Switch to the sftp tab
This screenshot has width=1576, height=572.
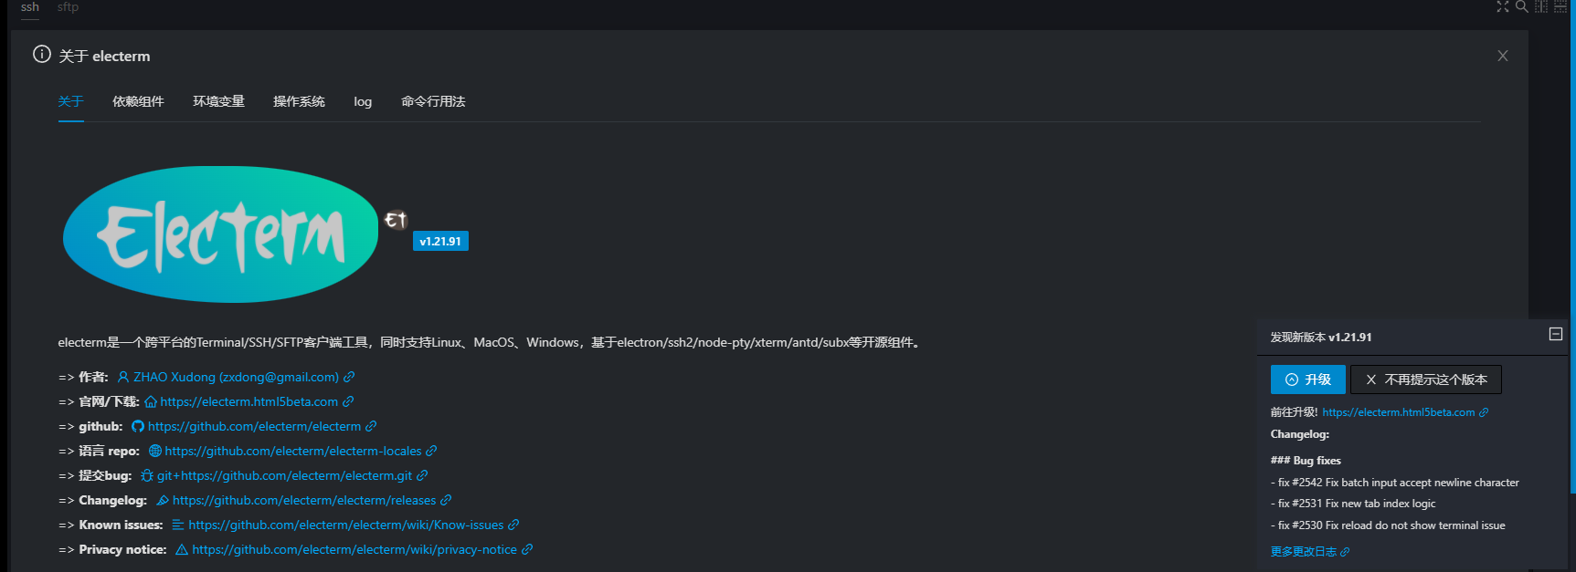tap(68, 7)
